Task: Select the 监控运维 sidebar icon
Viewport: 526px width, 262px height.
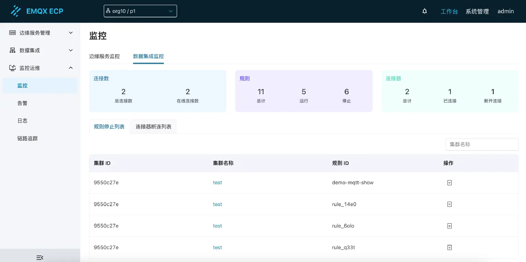Action: tap(12, 68)
